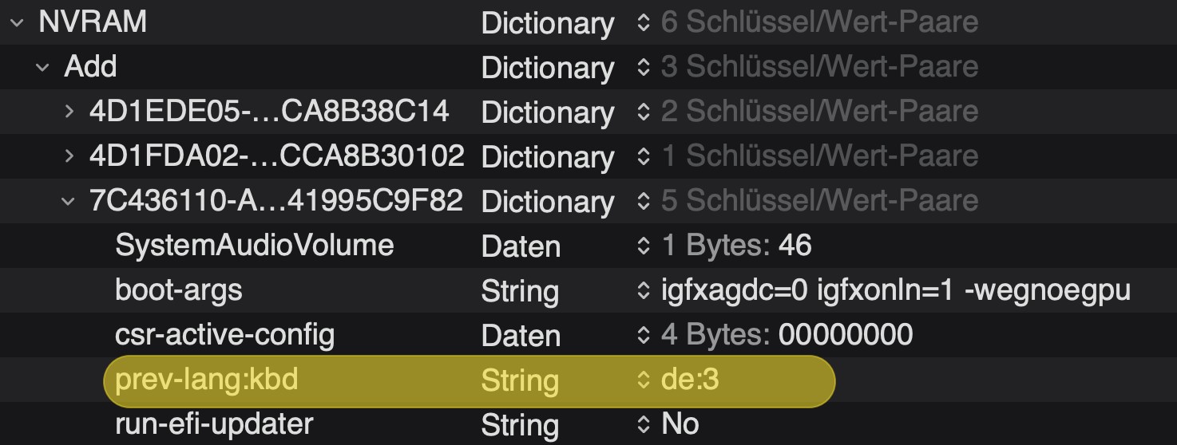The image size is (1177, 445).
Task: Expand the 4D1EDE05 dictionary entry
Action: (69, 112)
